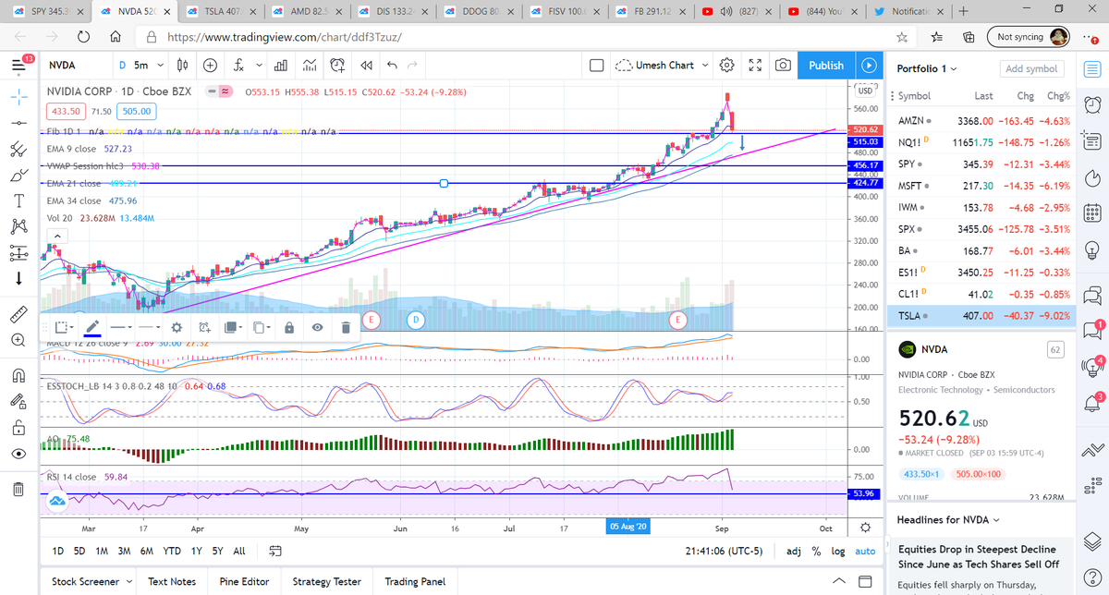
Task: Open financials bar chart icon
Action: click(x=282, y=66)
